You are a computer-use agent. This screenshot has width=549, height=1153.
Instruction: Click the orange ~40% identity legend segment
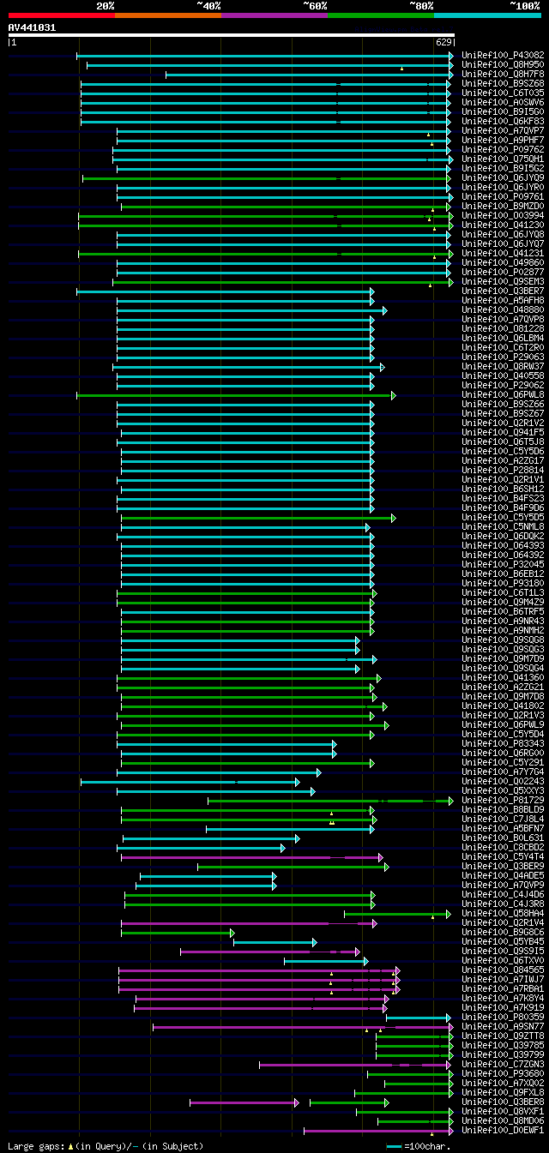(167, 15)
